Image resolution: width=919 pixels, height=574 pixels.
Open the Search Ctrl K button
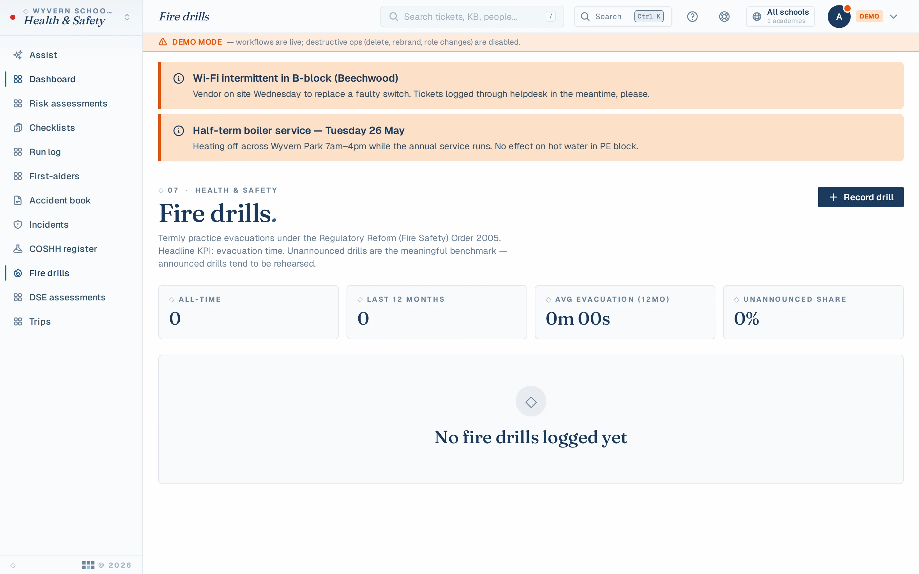click(623, 17)
